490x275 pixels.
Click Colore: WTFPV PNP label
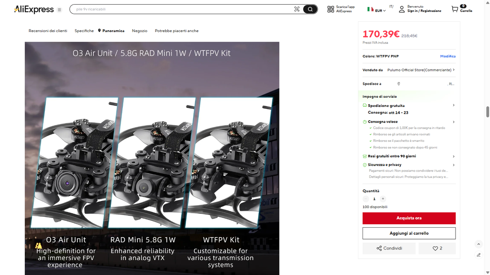[381, 56]
